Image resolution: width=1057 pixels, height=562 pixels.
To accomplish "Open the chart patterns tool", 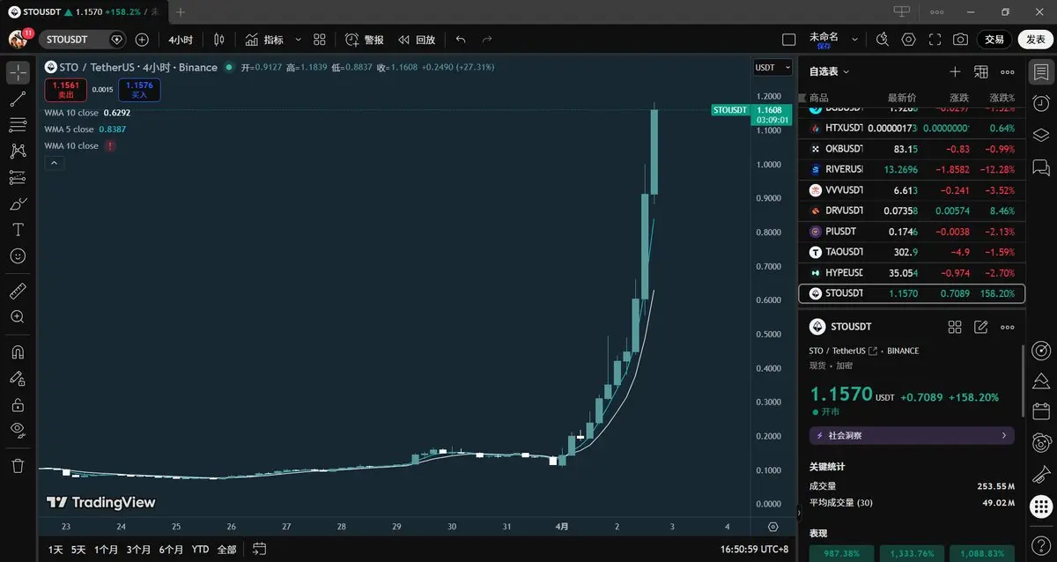I will coord(18,152).
